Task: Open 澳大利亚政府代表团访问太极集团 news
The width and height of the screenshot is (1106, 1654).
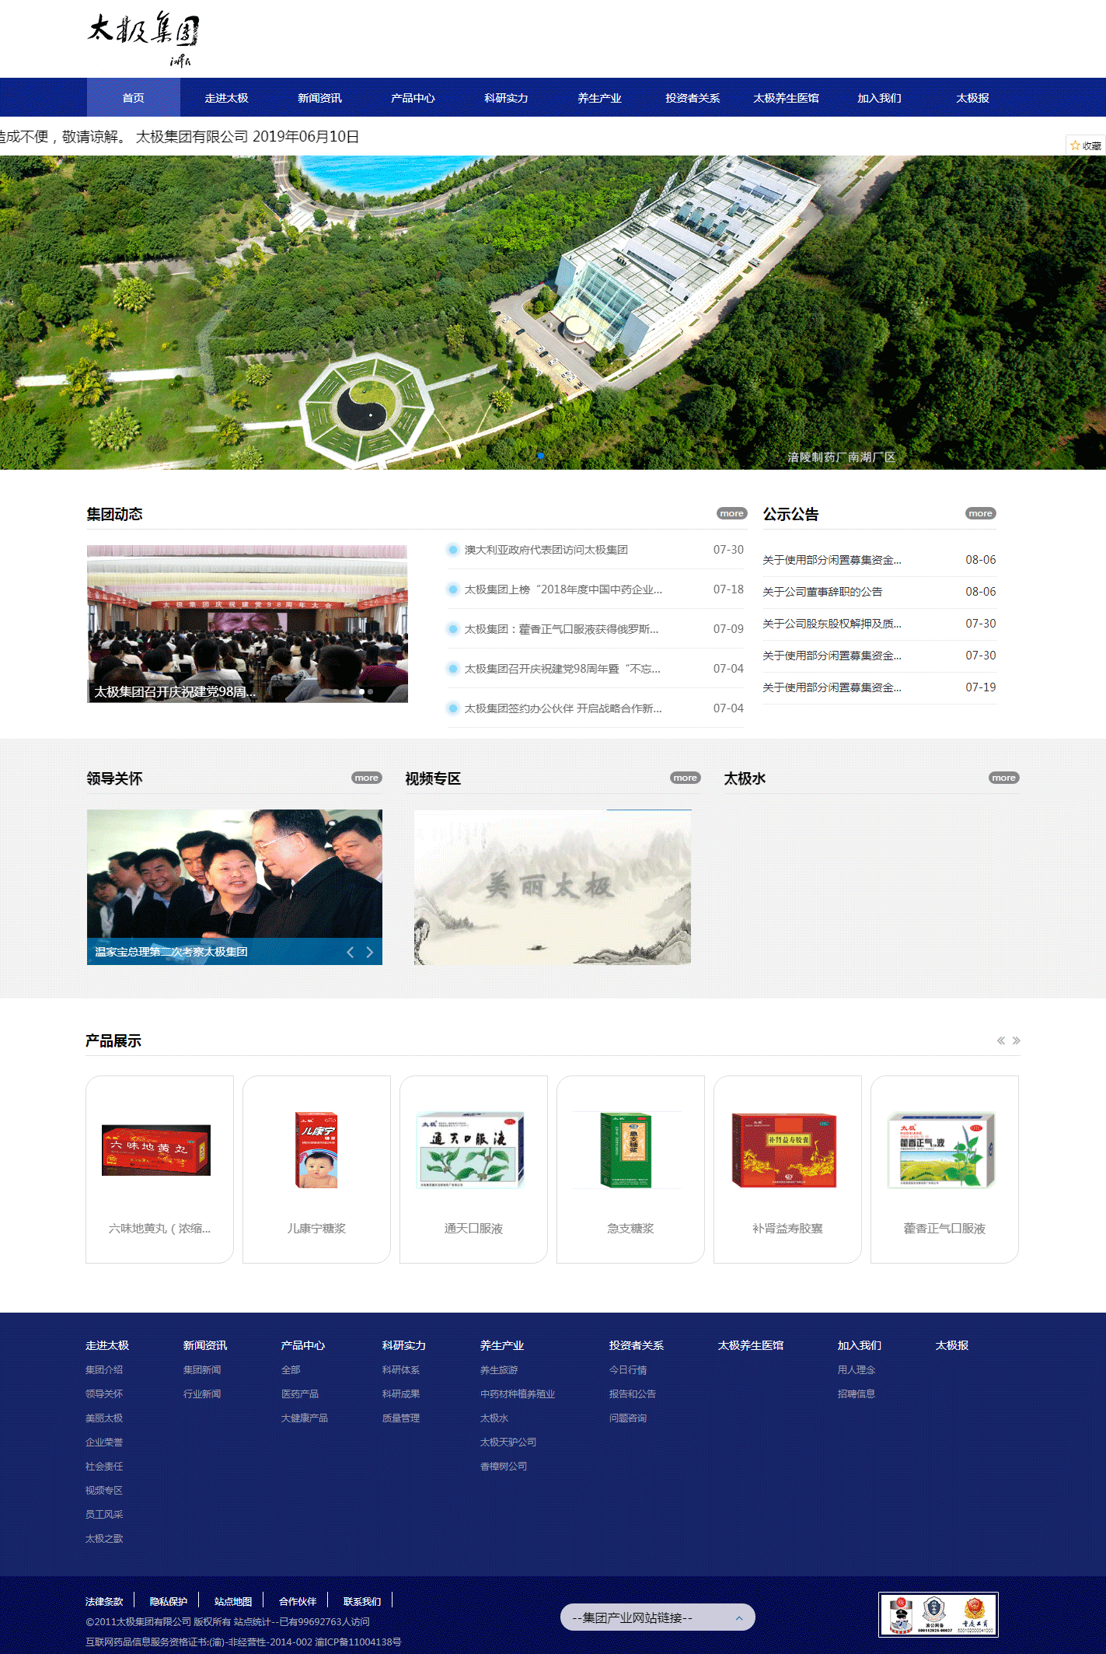Action: [546, 550]
